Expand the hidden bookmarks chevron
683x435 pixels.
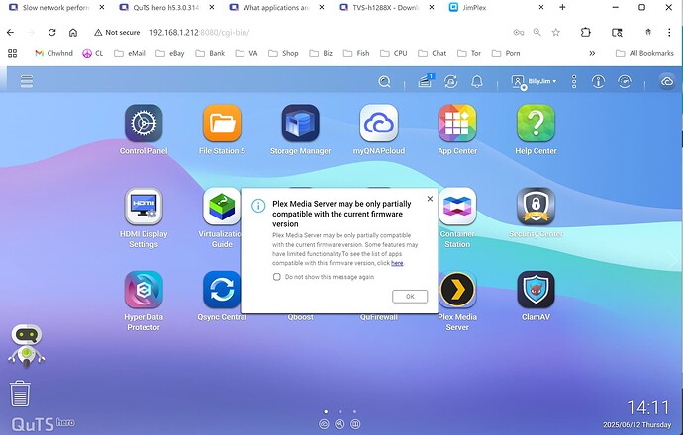(592, 53)
